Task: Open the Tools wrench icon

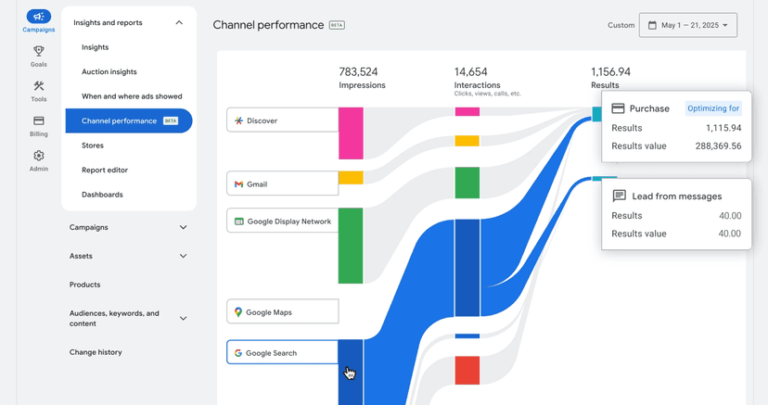Action: click(x=39, y=86)
